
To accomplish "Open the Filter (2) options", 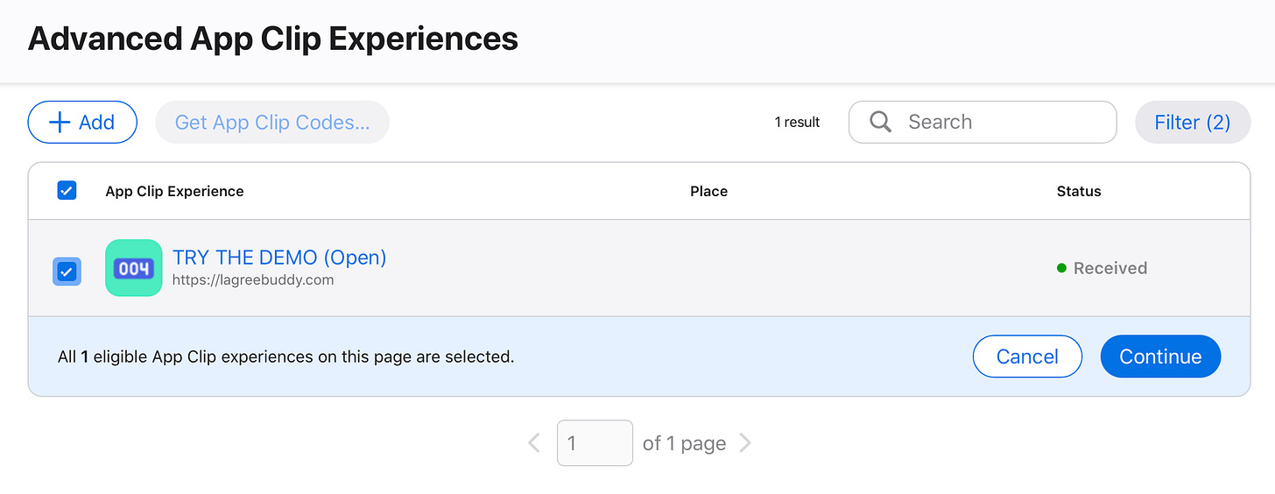I will pos(1192,123).
